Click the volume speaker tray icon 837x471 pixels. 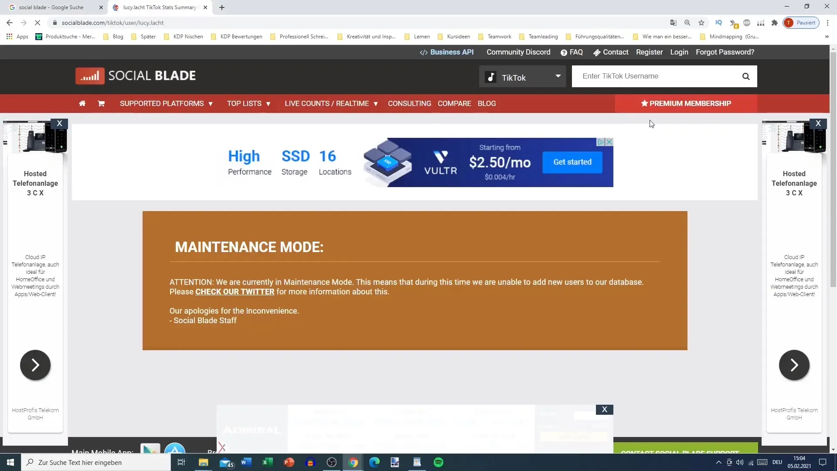coord(740,462)
